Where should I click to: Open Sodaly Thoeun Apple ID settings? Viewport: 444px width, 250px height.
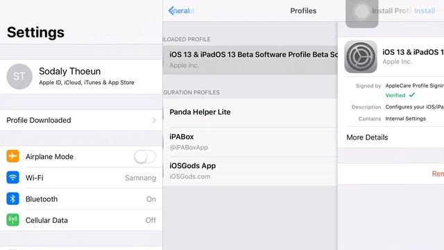coord(81,76)
